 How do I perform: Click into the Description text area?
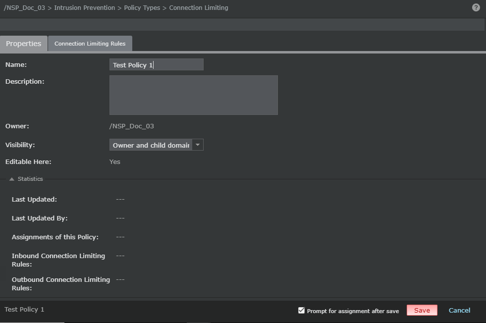[193, 95]
